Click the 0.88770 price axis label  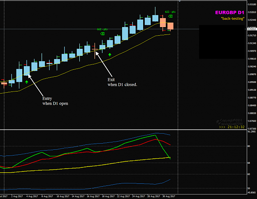[252, 98]
